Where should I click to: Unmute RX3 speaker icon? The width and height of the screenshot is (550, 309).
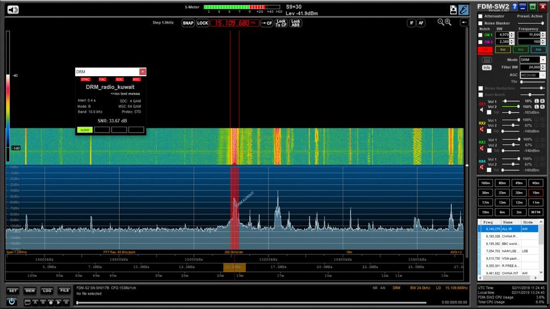482,149
